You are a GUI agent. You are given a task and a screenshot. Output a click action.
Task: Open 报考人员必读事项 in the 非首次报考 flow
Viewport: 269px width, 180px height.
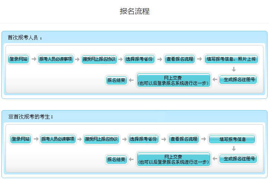58,139
